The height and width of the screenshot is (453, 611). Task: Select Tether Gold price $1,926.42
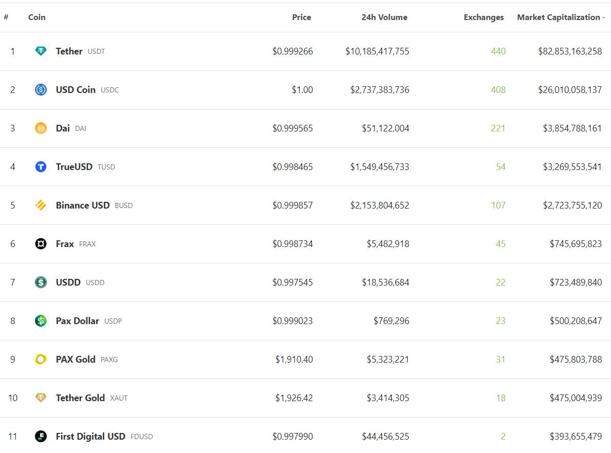click(294, 398)
